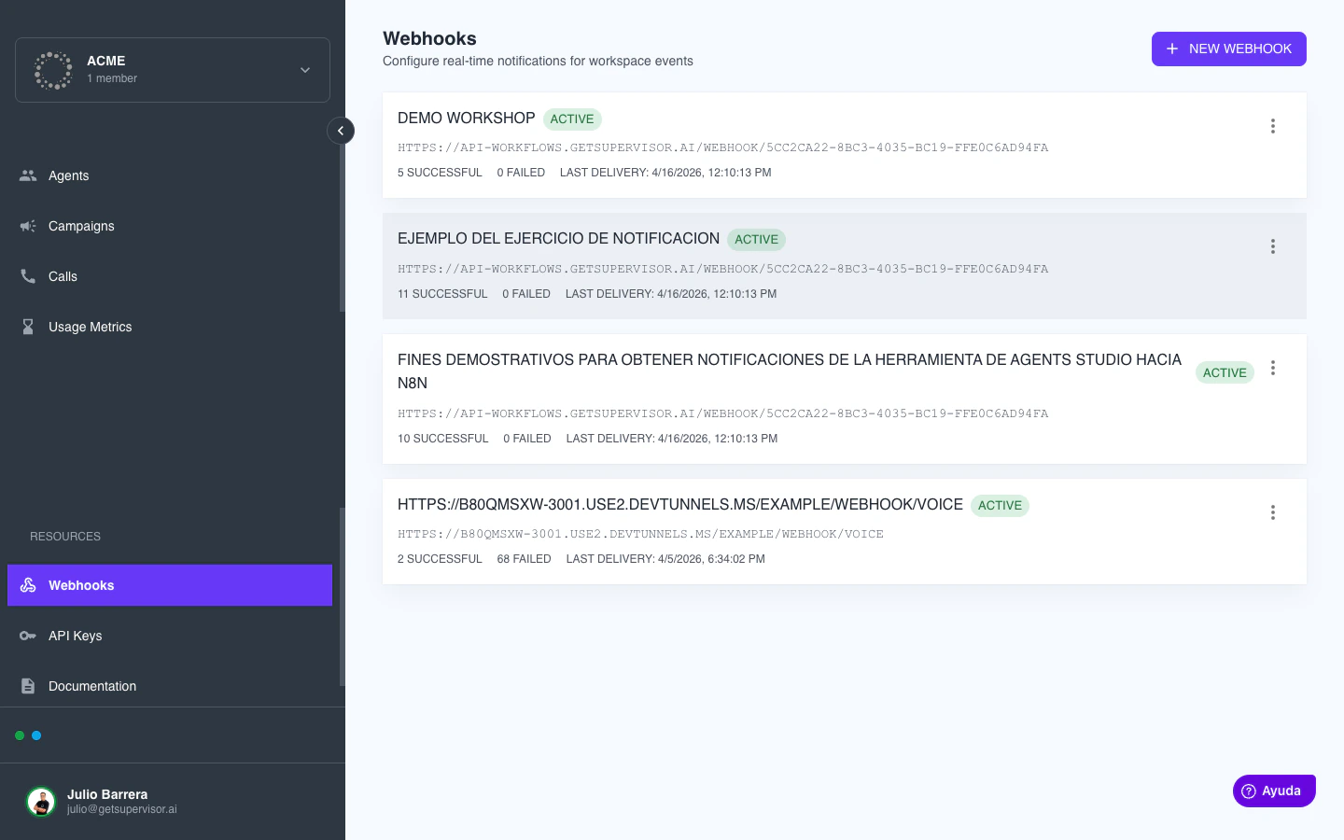Viewport: 1344px width, 840px height.
Task: Expand the ACME workspace dropdown
Action: point(304,70)
